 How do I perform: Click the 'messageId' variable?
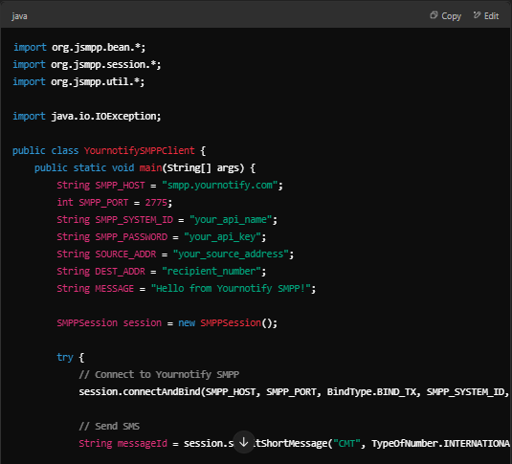142,443
